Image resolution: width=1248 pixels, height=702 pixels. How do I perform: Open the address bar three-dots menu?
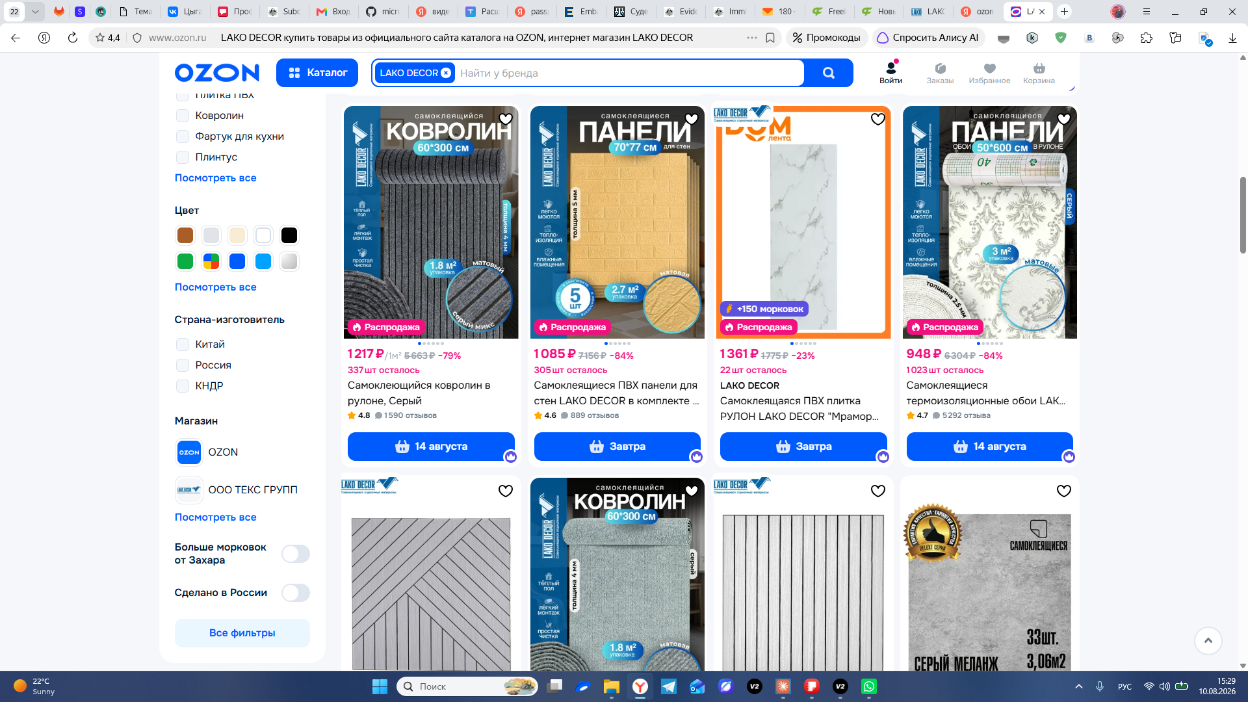[x=752, y=38]
